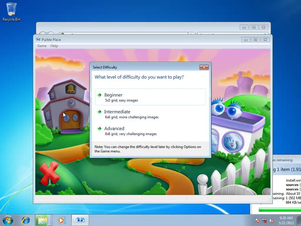
Task: Close the Select Difficulty dialog
Action: click(x=204, y=67)
